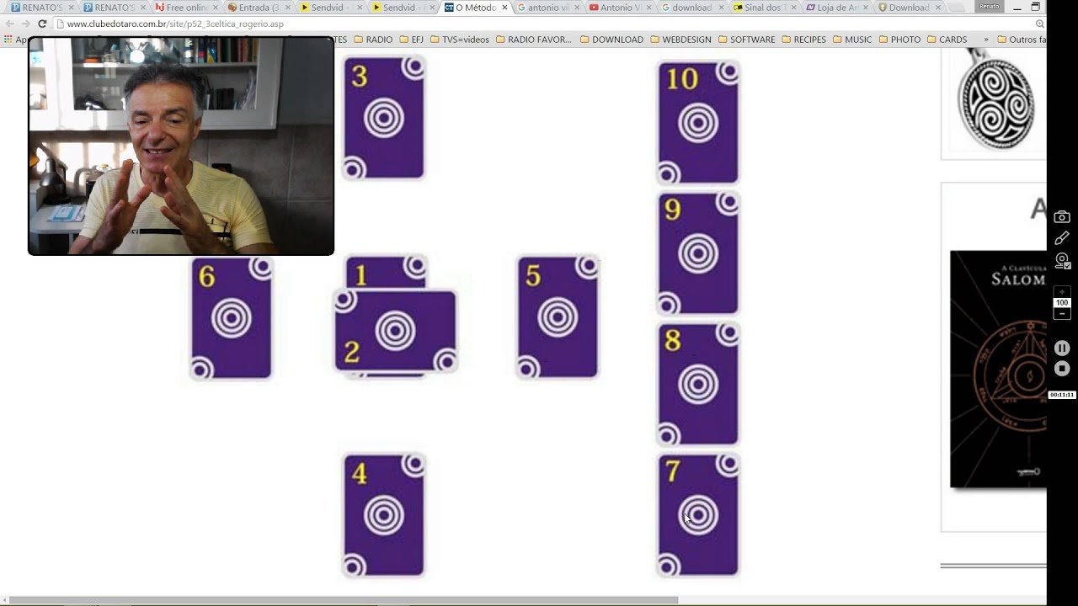Increase recorder zoom with the plus button
1078x606 pixels.
1062,292
